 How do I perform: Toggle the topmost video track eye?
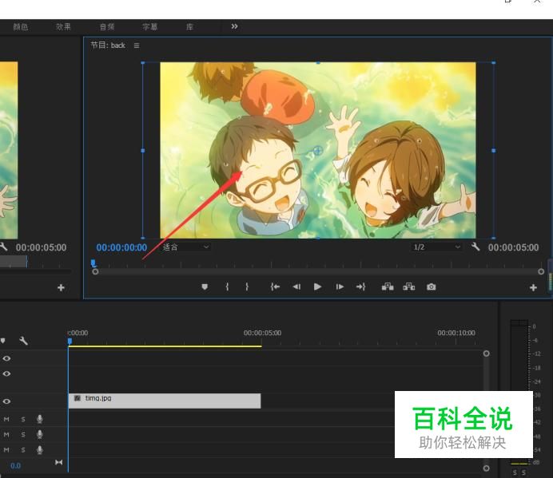click(x=6, y=358)
